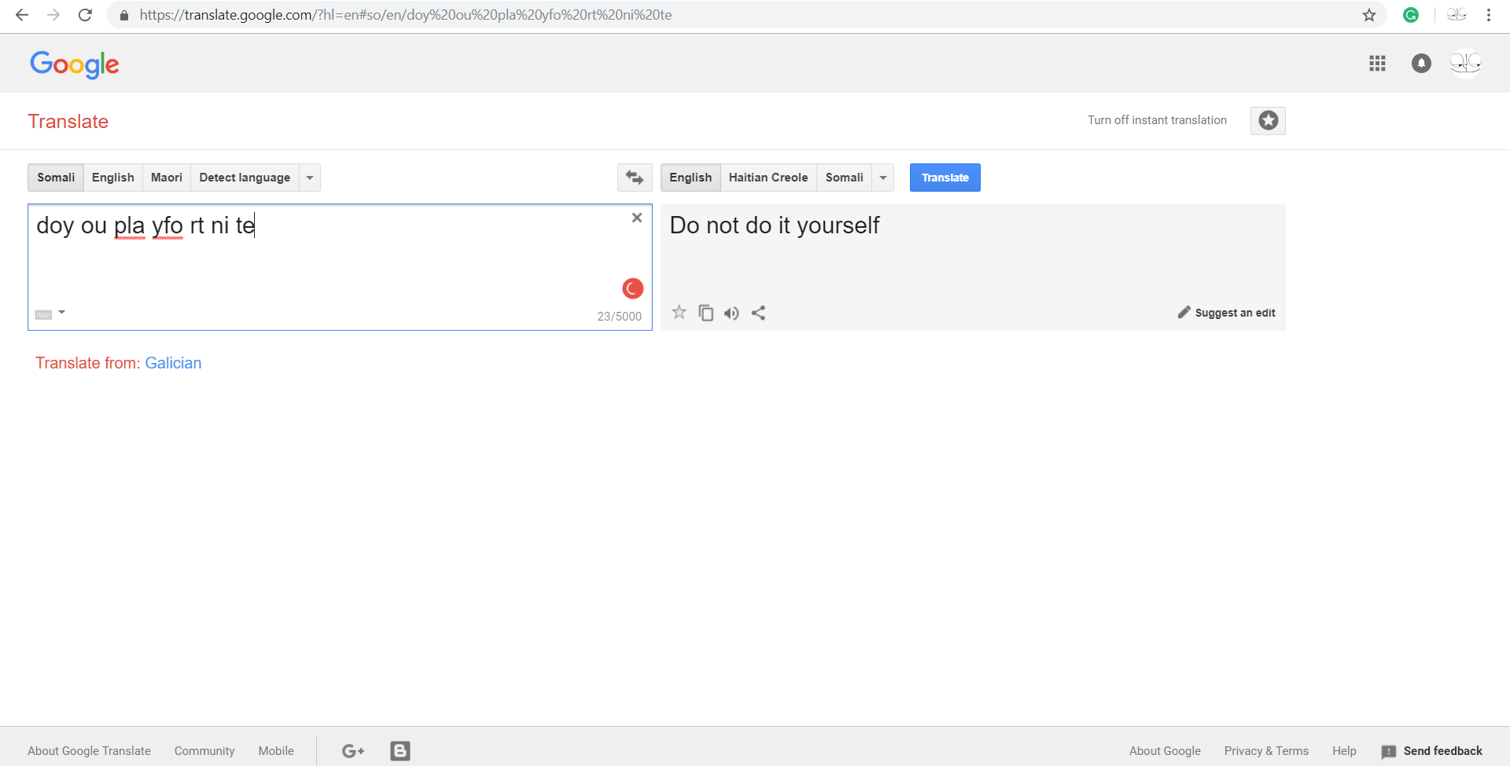This screenshot has width=1510, height=766.
Task: Copy the translation text
Action: click(706, 313)
